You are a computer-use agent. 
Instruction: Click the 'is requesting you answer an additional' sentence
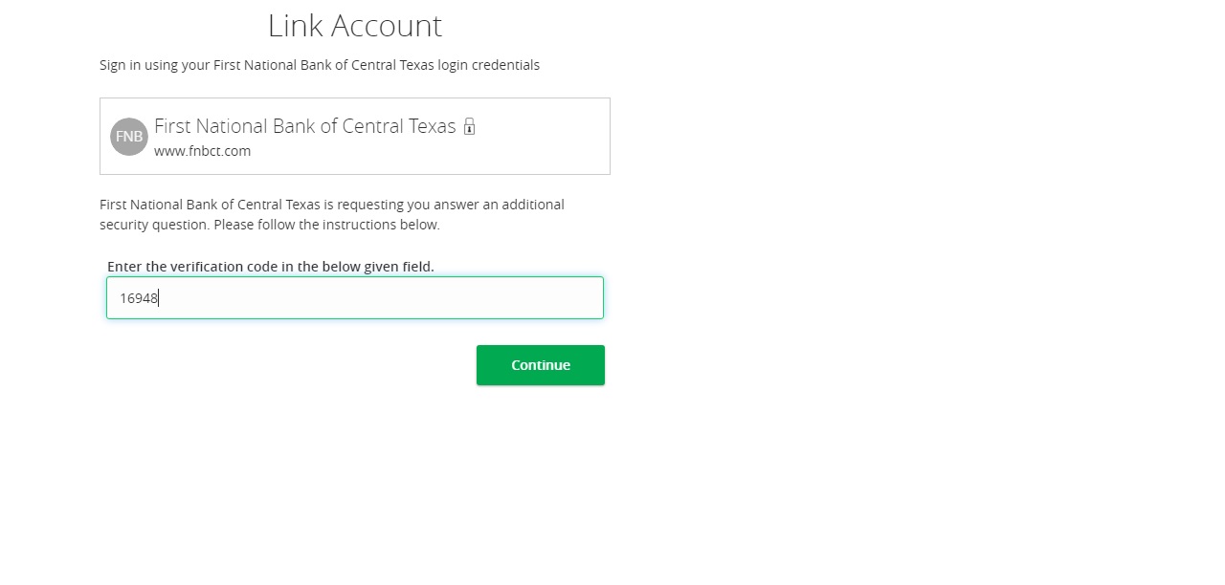click(x=445, y=205)
